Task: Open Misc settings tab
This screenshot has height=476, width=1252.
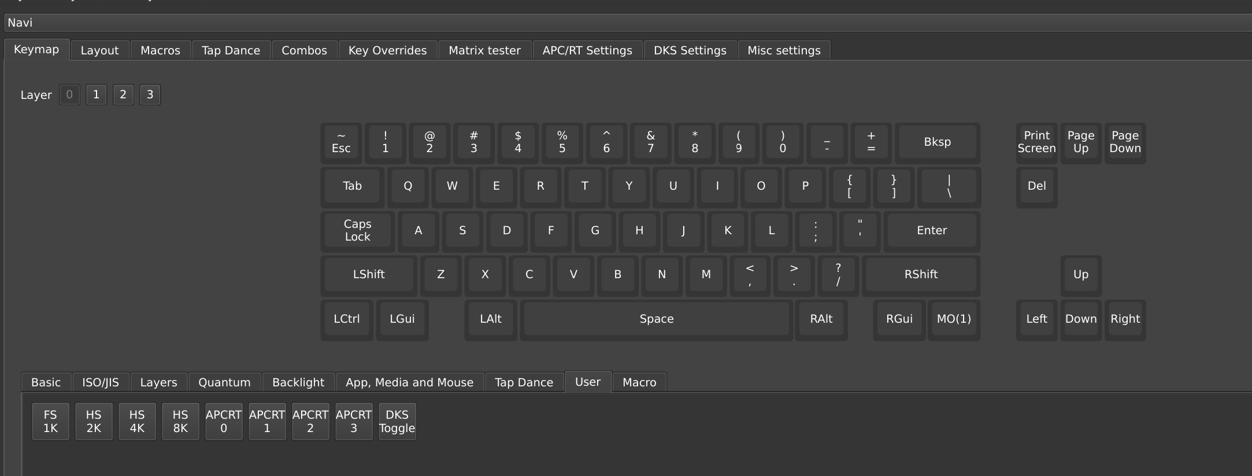Action: click(x=784, y=50)
